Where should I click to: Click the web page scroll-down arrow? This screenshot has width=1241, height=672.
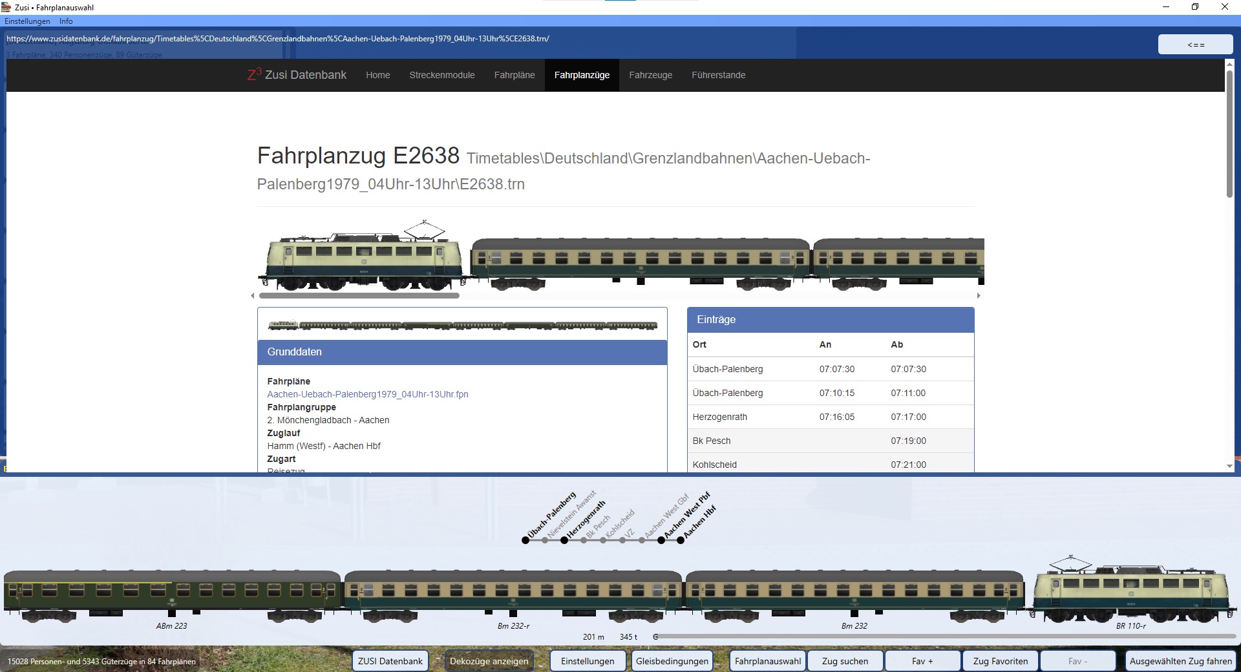(1229, 466)
